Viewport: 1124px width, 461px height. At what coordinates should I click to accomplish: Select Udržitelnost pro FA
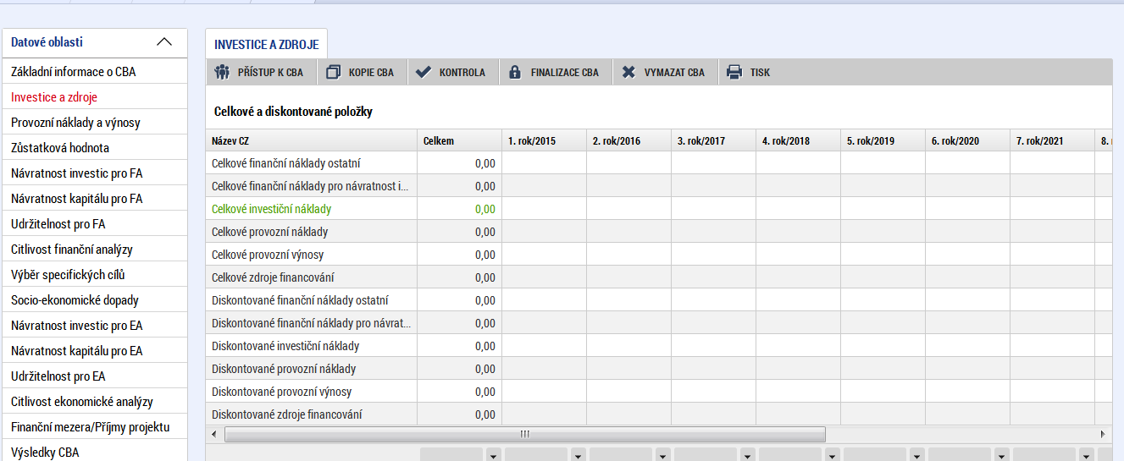(94, 224)
